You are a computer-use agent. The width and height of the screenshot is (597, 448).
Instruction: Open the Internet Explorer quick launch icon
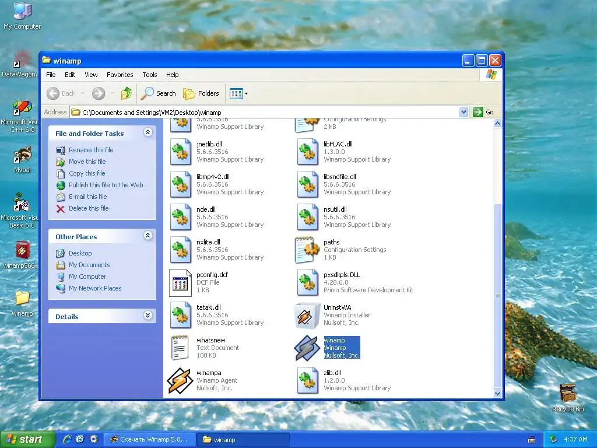[x=68, y=440]
